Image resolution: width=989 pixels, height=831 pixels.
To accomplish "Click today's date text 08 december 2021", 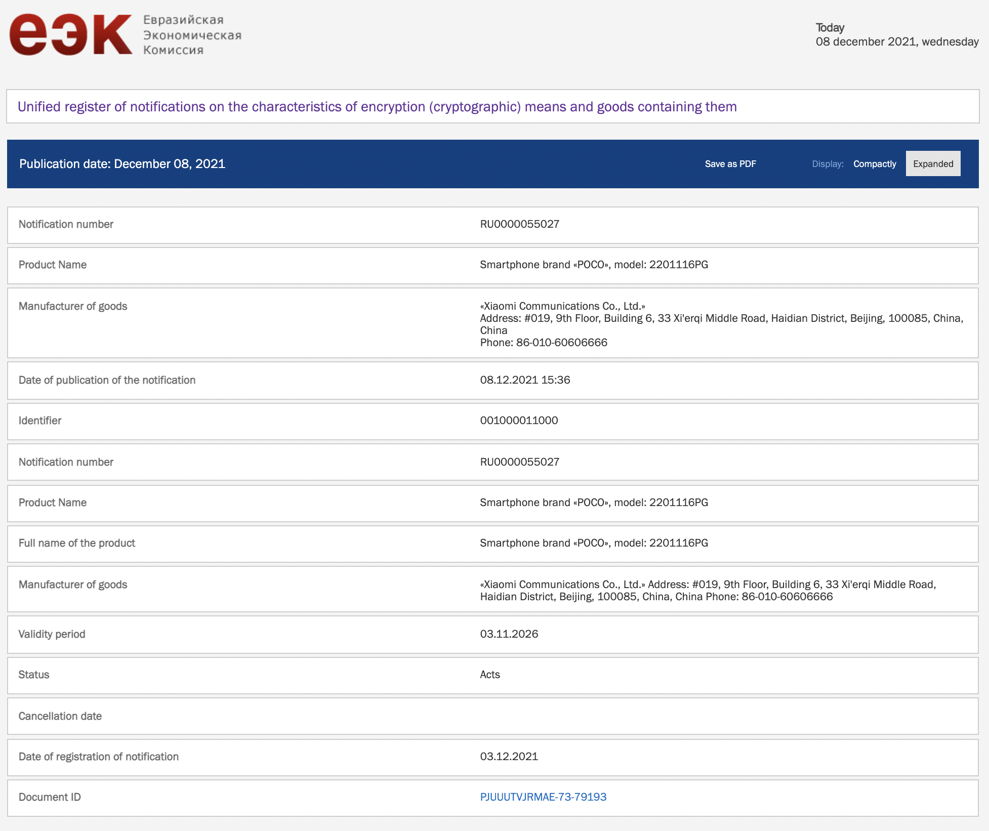I will point(896,42).
